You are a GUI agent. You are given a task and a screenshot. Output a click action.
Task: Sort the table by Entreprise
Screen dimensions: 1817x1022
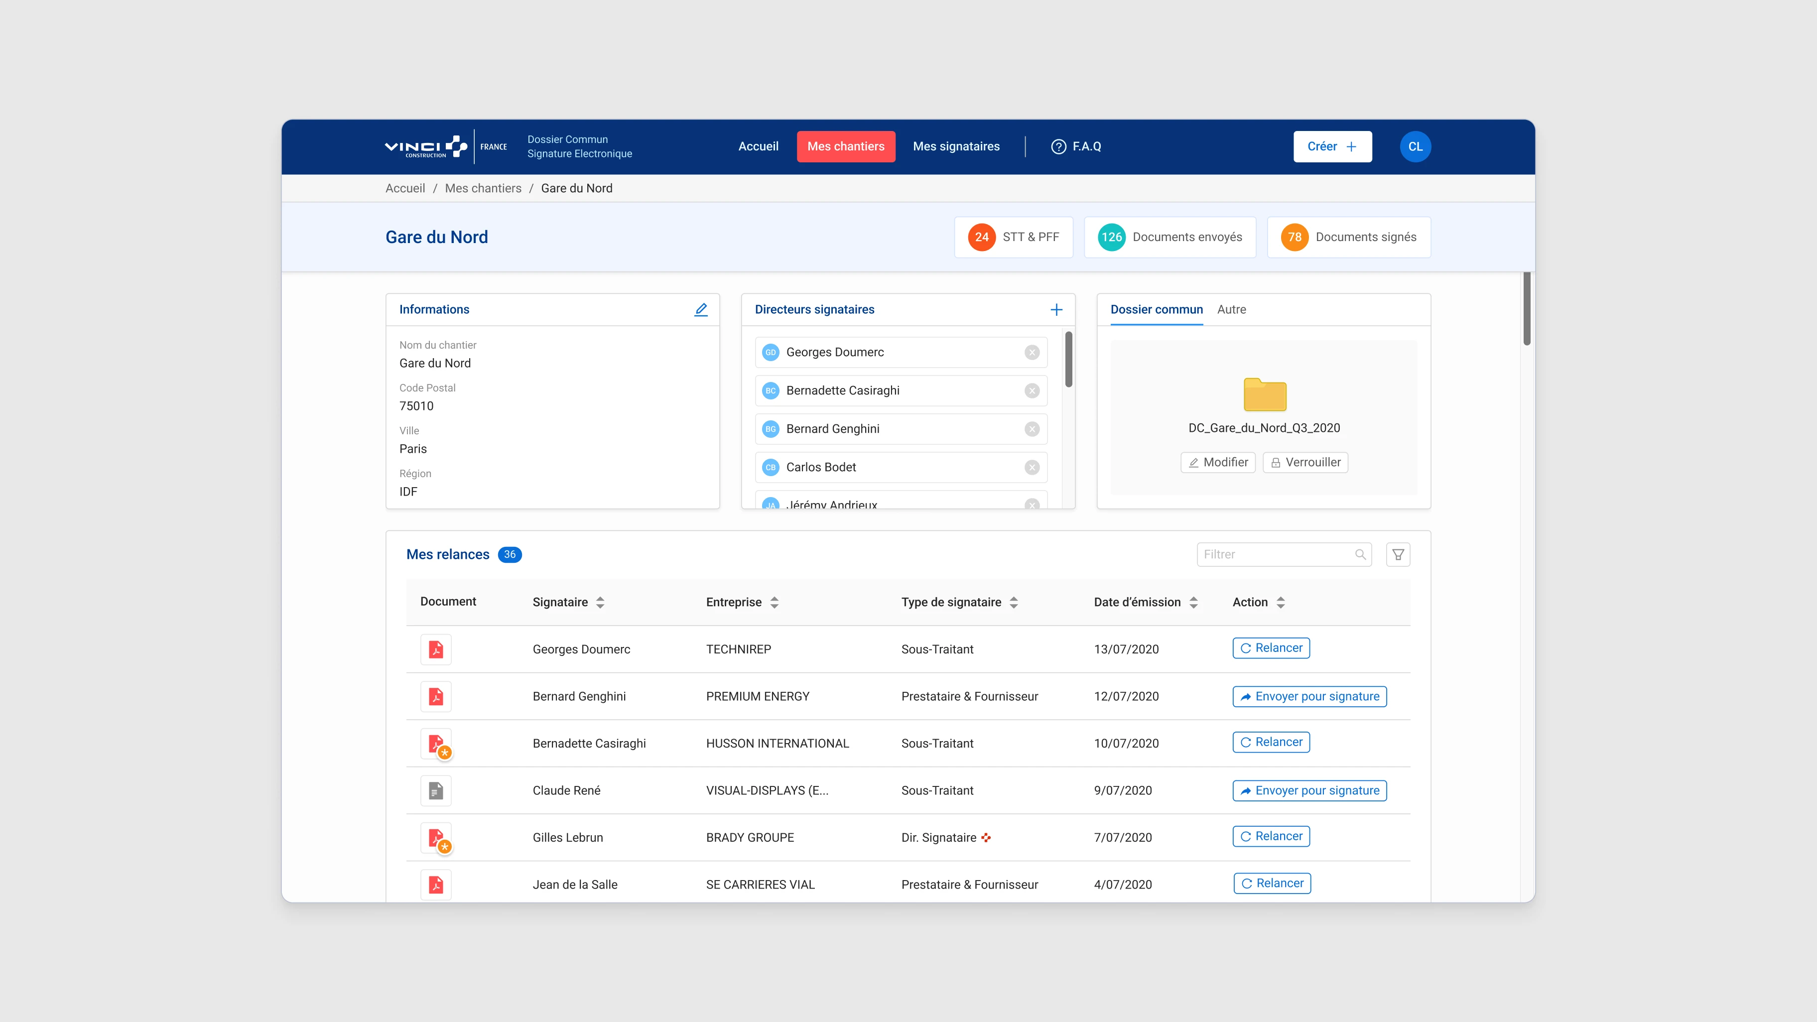[x=774, y=602]
